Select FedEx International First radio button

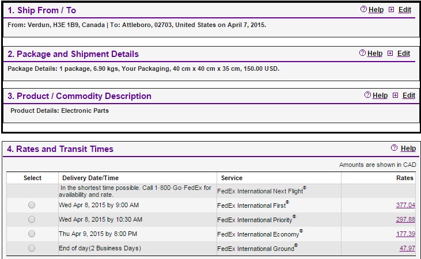click(32, 205)
